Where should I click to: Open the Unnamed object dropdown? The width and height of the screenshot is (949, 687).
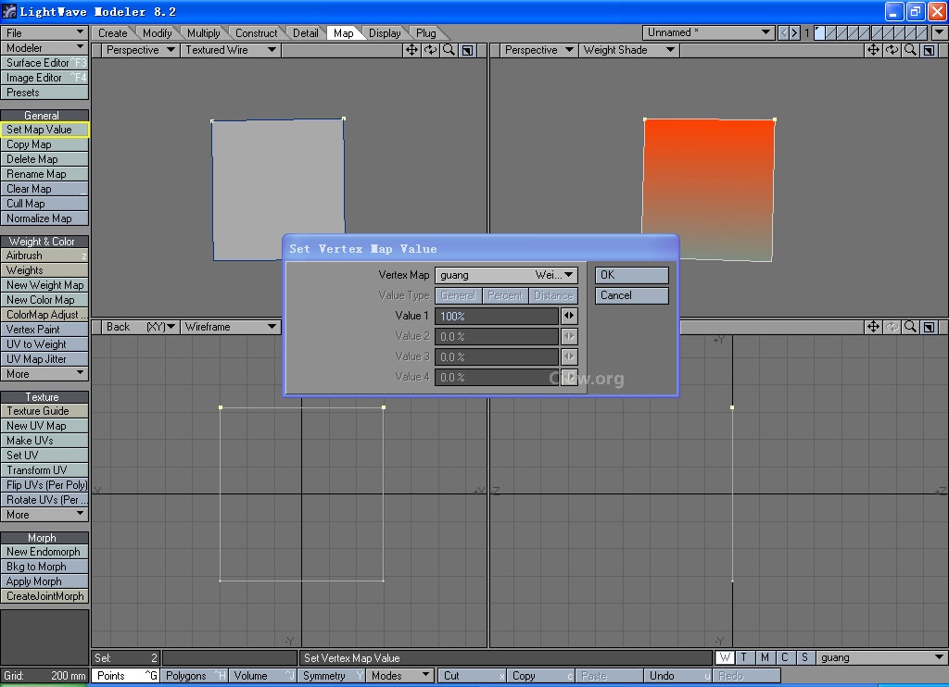click(x=709, y=32)
